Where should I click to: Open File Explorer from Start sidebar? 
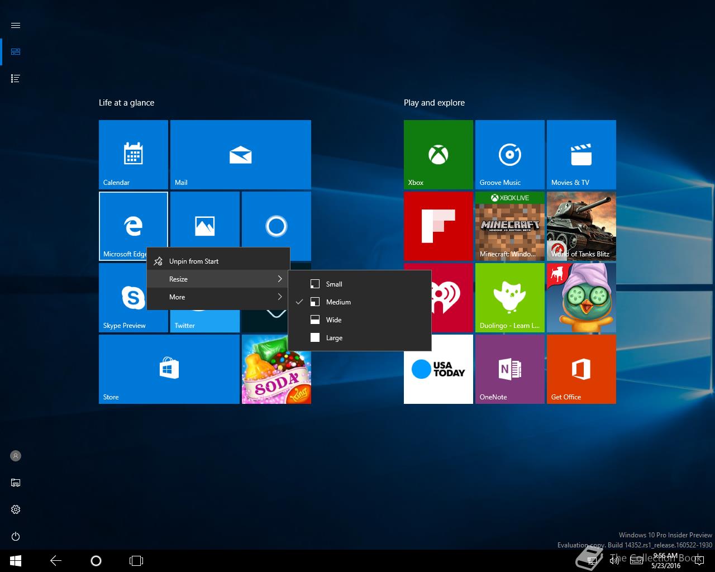16,483
